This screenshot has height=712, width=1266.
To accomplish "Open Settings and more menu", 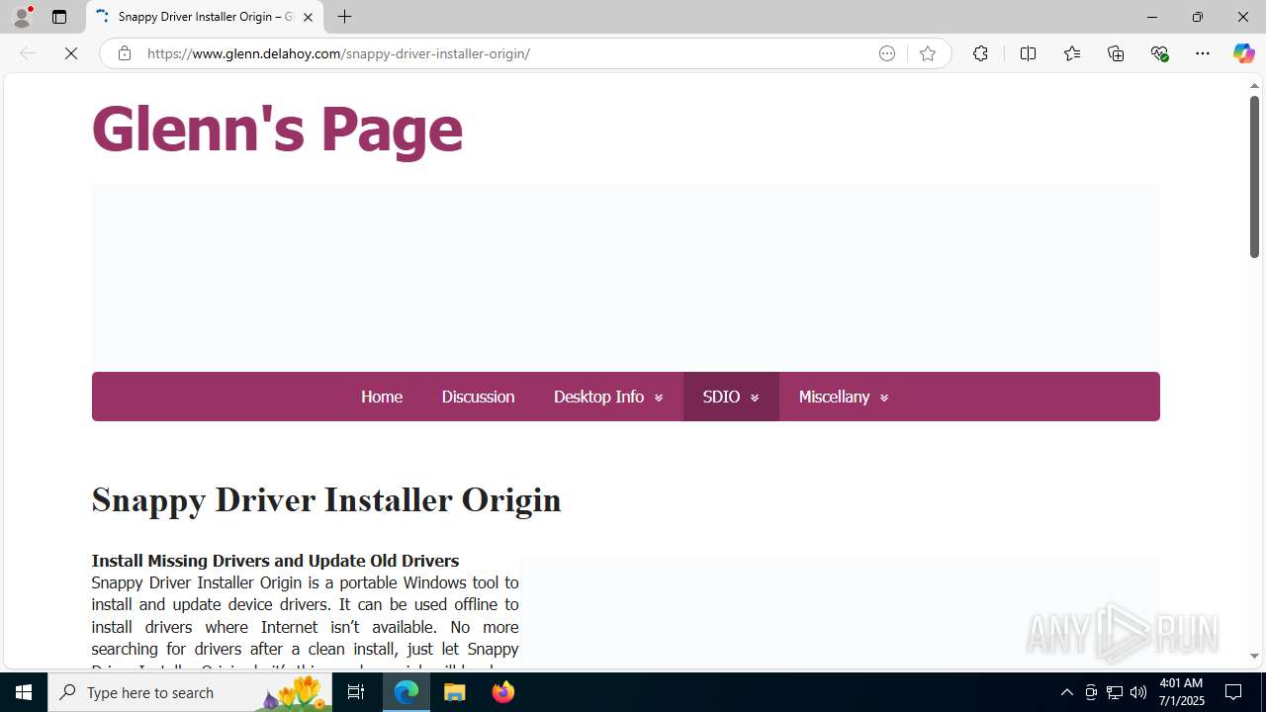I will tap(1203, 53).
